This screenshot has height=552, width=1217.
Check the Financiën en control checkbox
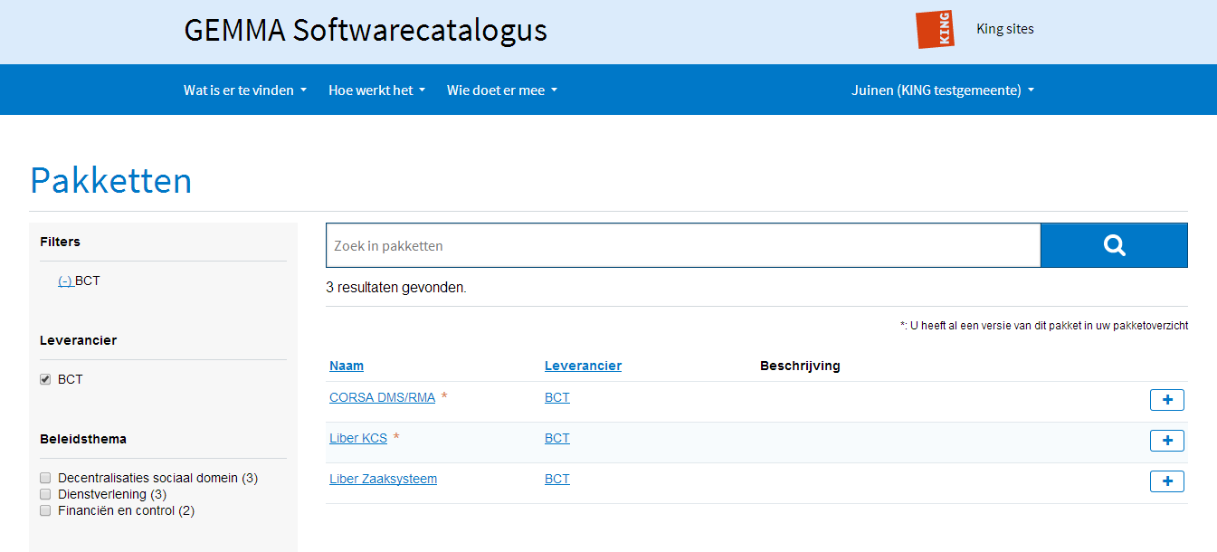pyautogui.click(x=45, y=510)
